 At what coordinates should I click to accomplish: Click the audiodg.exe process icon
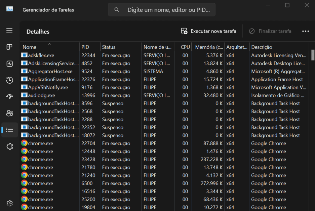pyautogui.click(x=24, y=95)
